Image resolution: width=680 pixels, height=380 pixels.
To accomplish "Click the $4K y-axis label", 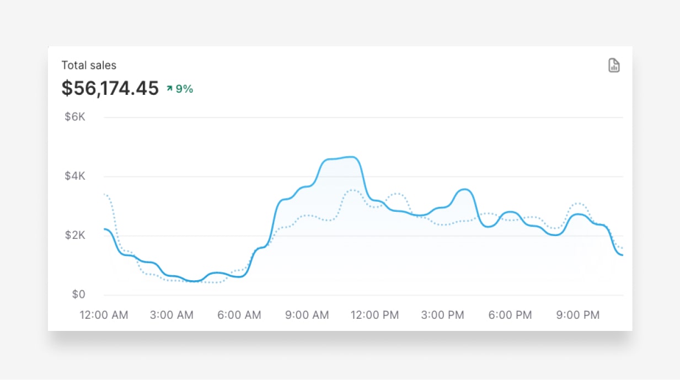I will (x=74, y=176).
